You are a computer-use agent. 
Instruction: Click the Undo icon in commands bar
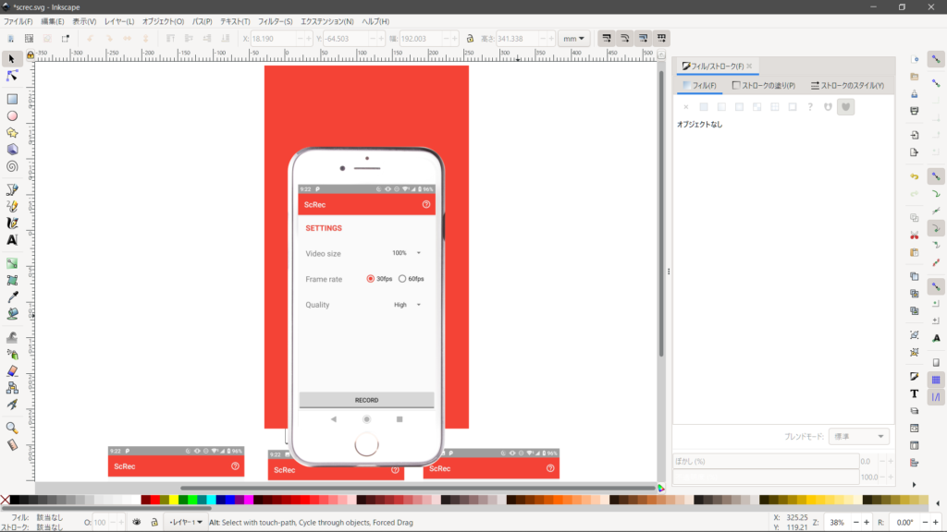click(915, 176)
